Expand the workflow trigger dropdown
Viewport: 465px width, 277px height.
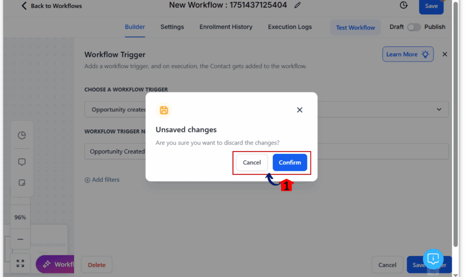click(439, 109)
